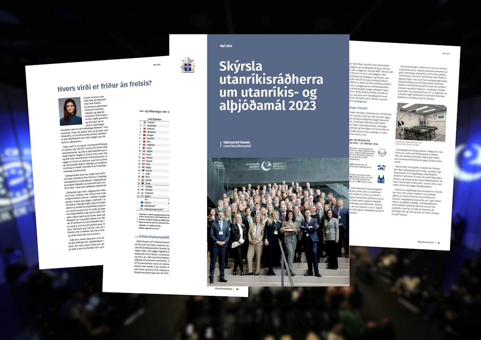481x340 pixels.
Task: Click the Nígería flag icon
Action: tap(142, 196)
